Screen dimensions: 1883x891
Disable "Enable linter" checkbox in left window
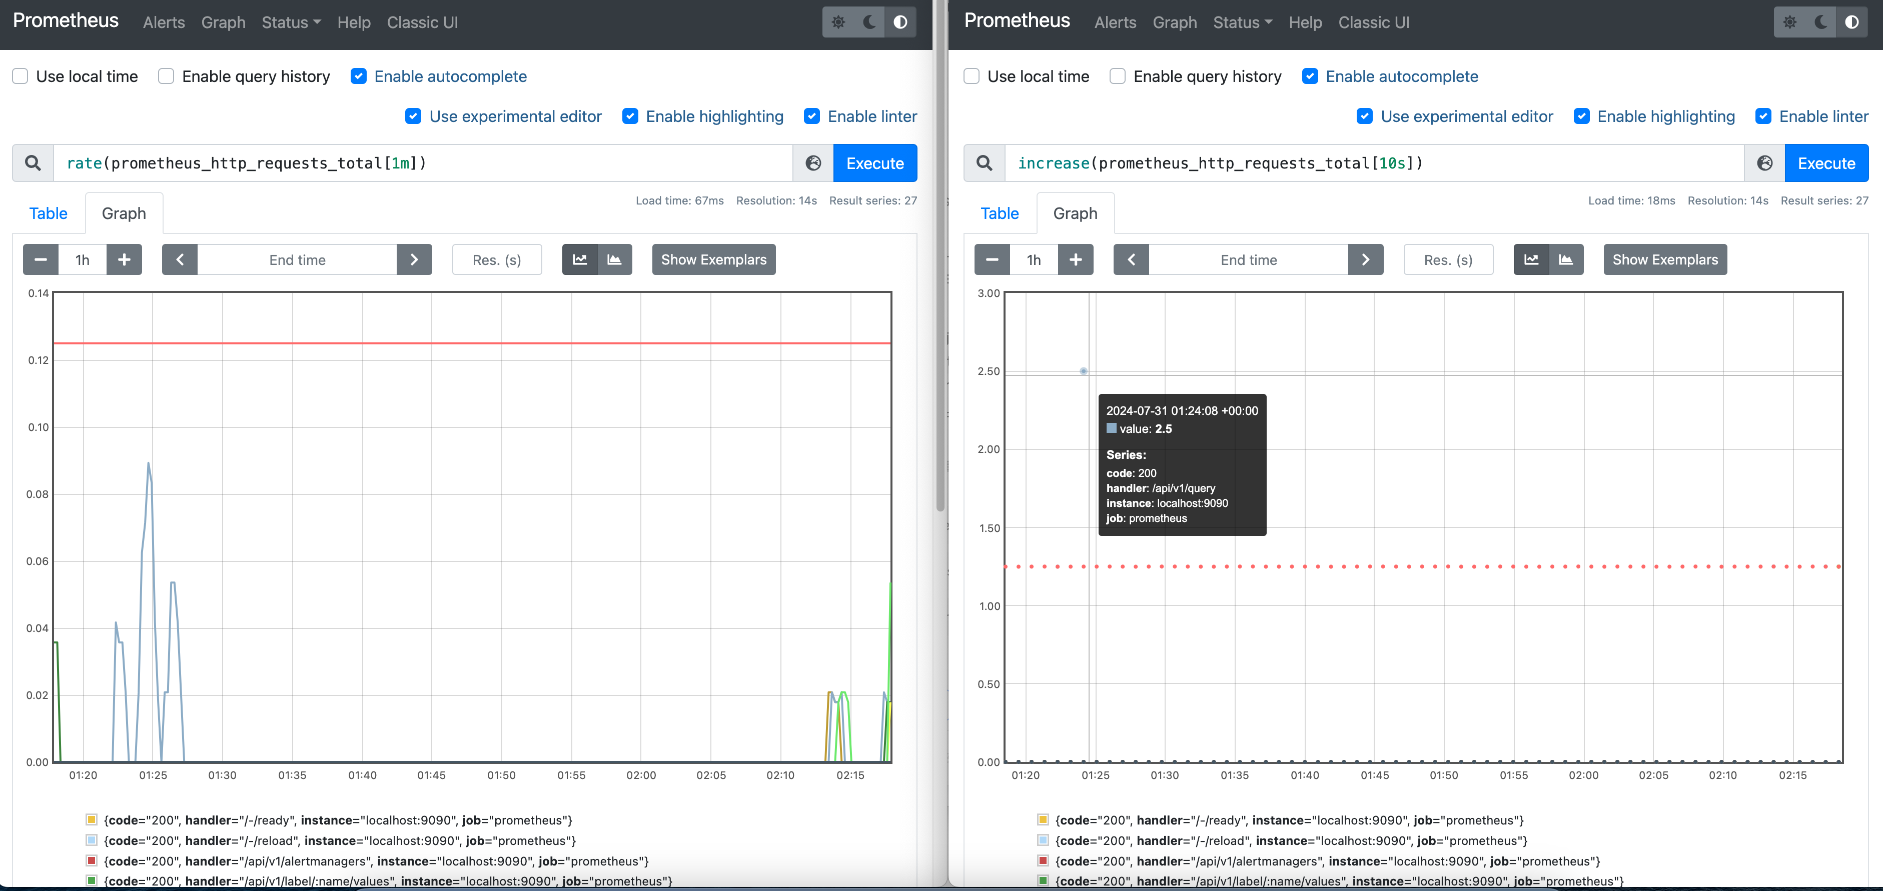[x=811, y=116]
